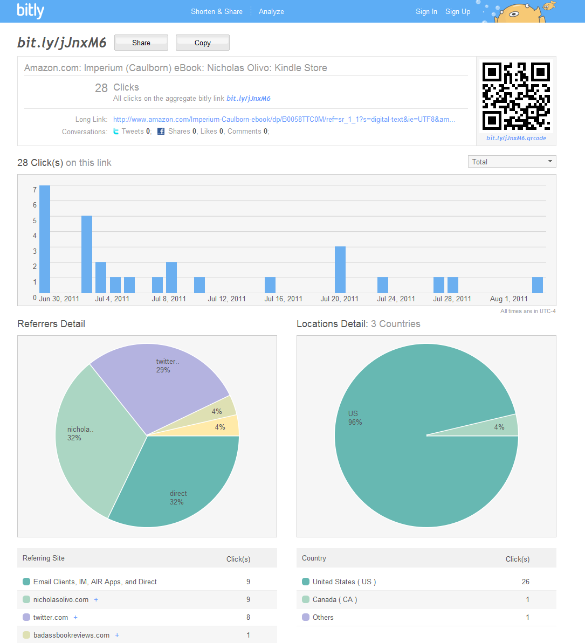Click the Copy button
Viewport: 585px width, 643px height.
(x=203, y=43)
